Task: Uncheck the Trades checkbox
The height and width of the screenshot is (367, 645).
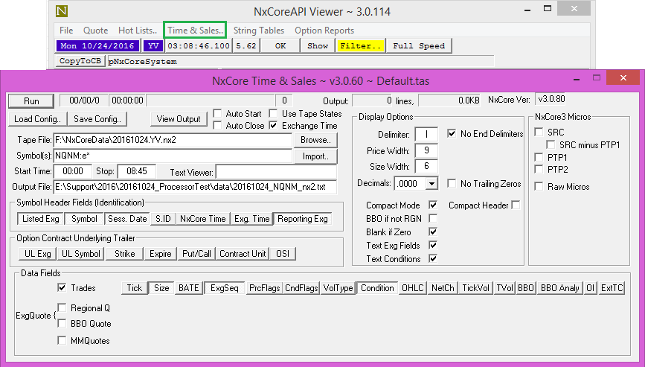Action: [62, 287]
